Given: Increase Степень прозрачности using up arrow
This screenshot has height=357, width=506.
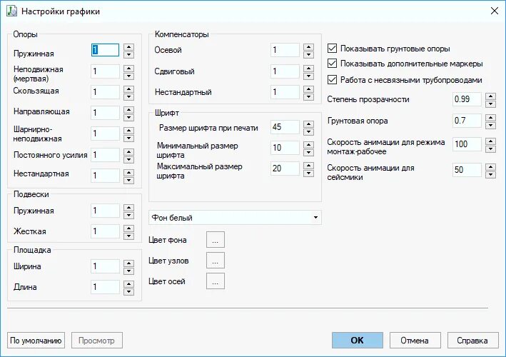Looking at the screenshot, I should click(x=490, y=96).
